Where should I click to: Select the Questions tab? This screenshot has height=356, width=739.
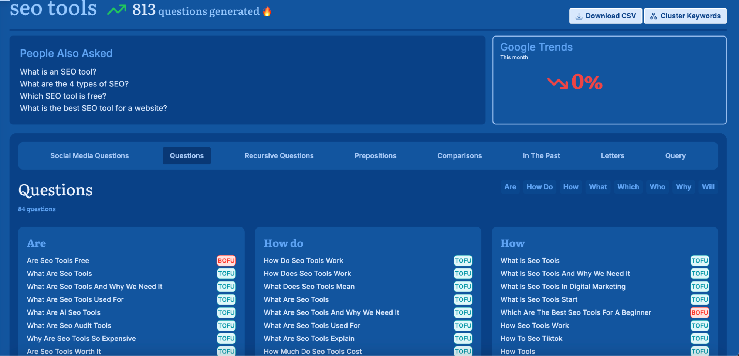click(187, 156)
